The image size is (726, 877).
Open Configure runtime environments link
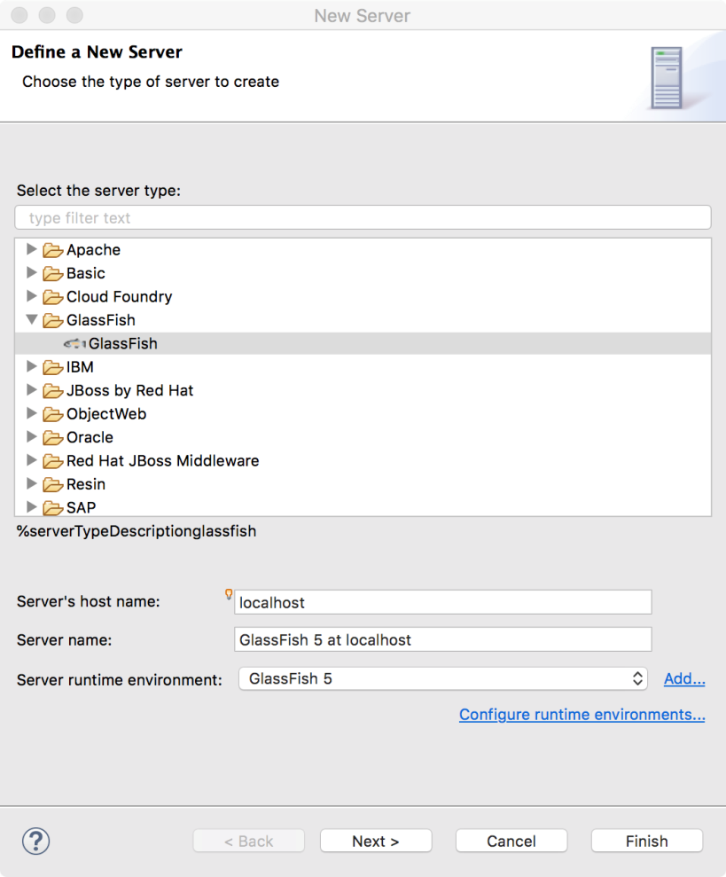tap(582, 715)
